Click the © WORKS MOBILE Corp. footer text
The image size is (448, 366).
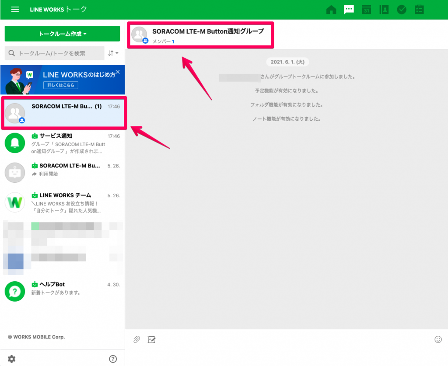click(36, 337)
